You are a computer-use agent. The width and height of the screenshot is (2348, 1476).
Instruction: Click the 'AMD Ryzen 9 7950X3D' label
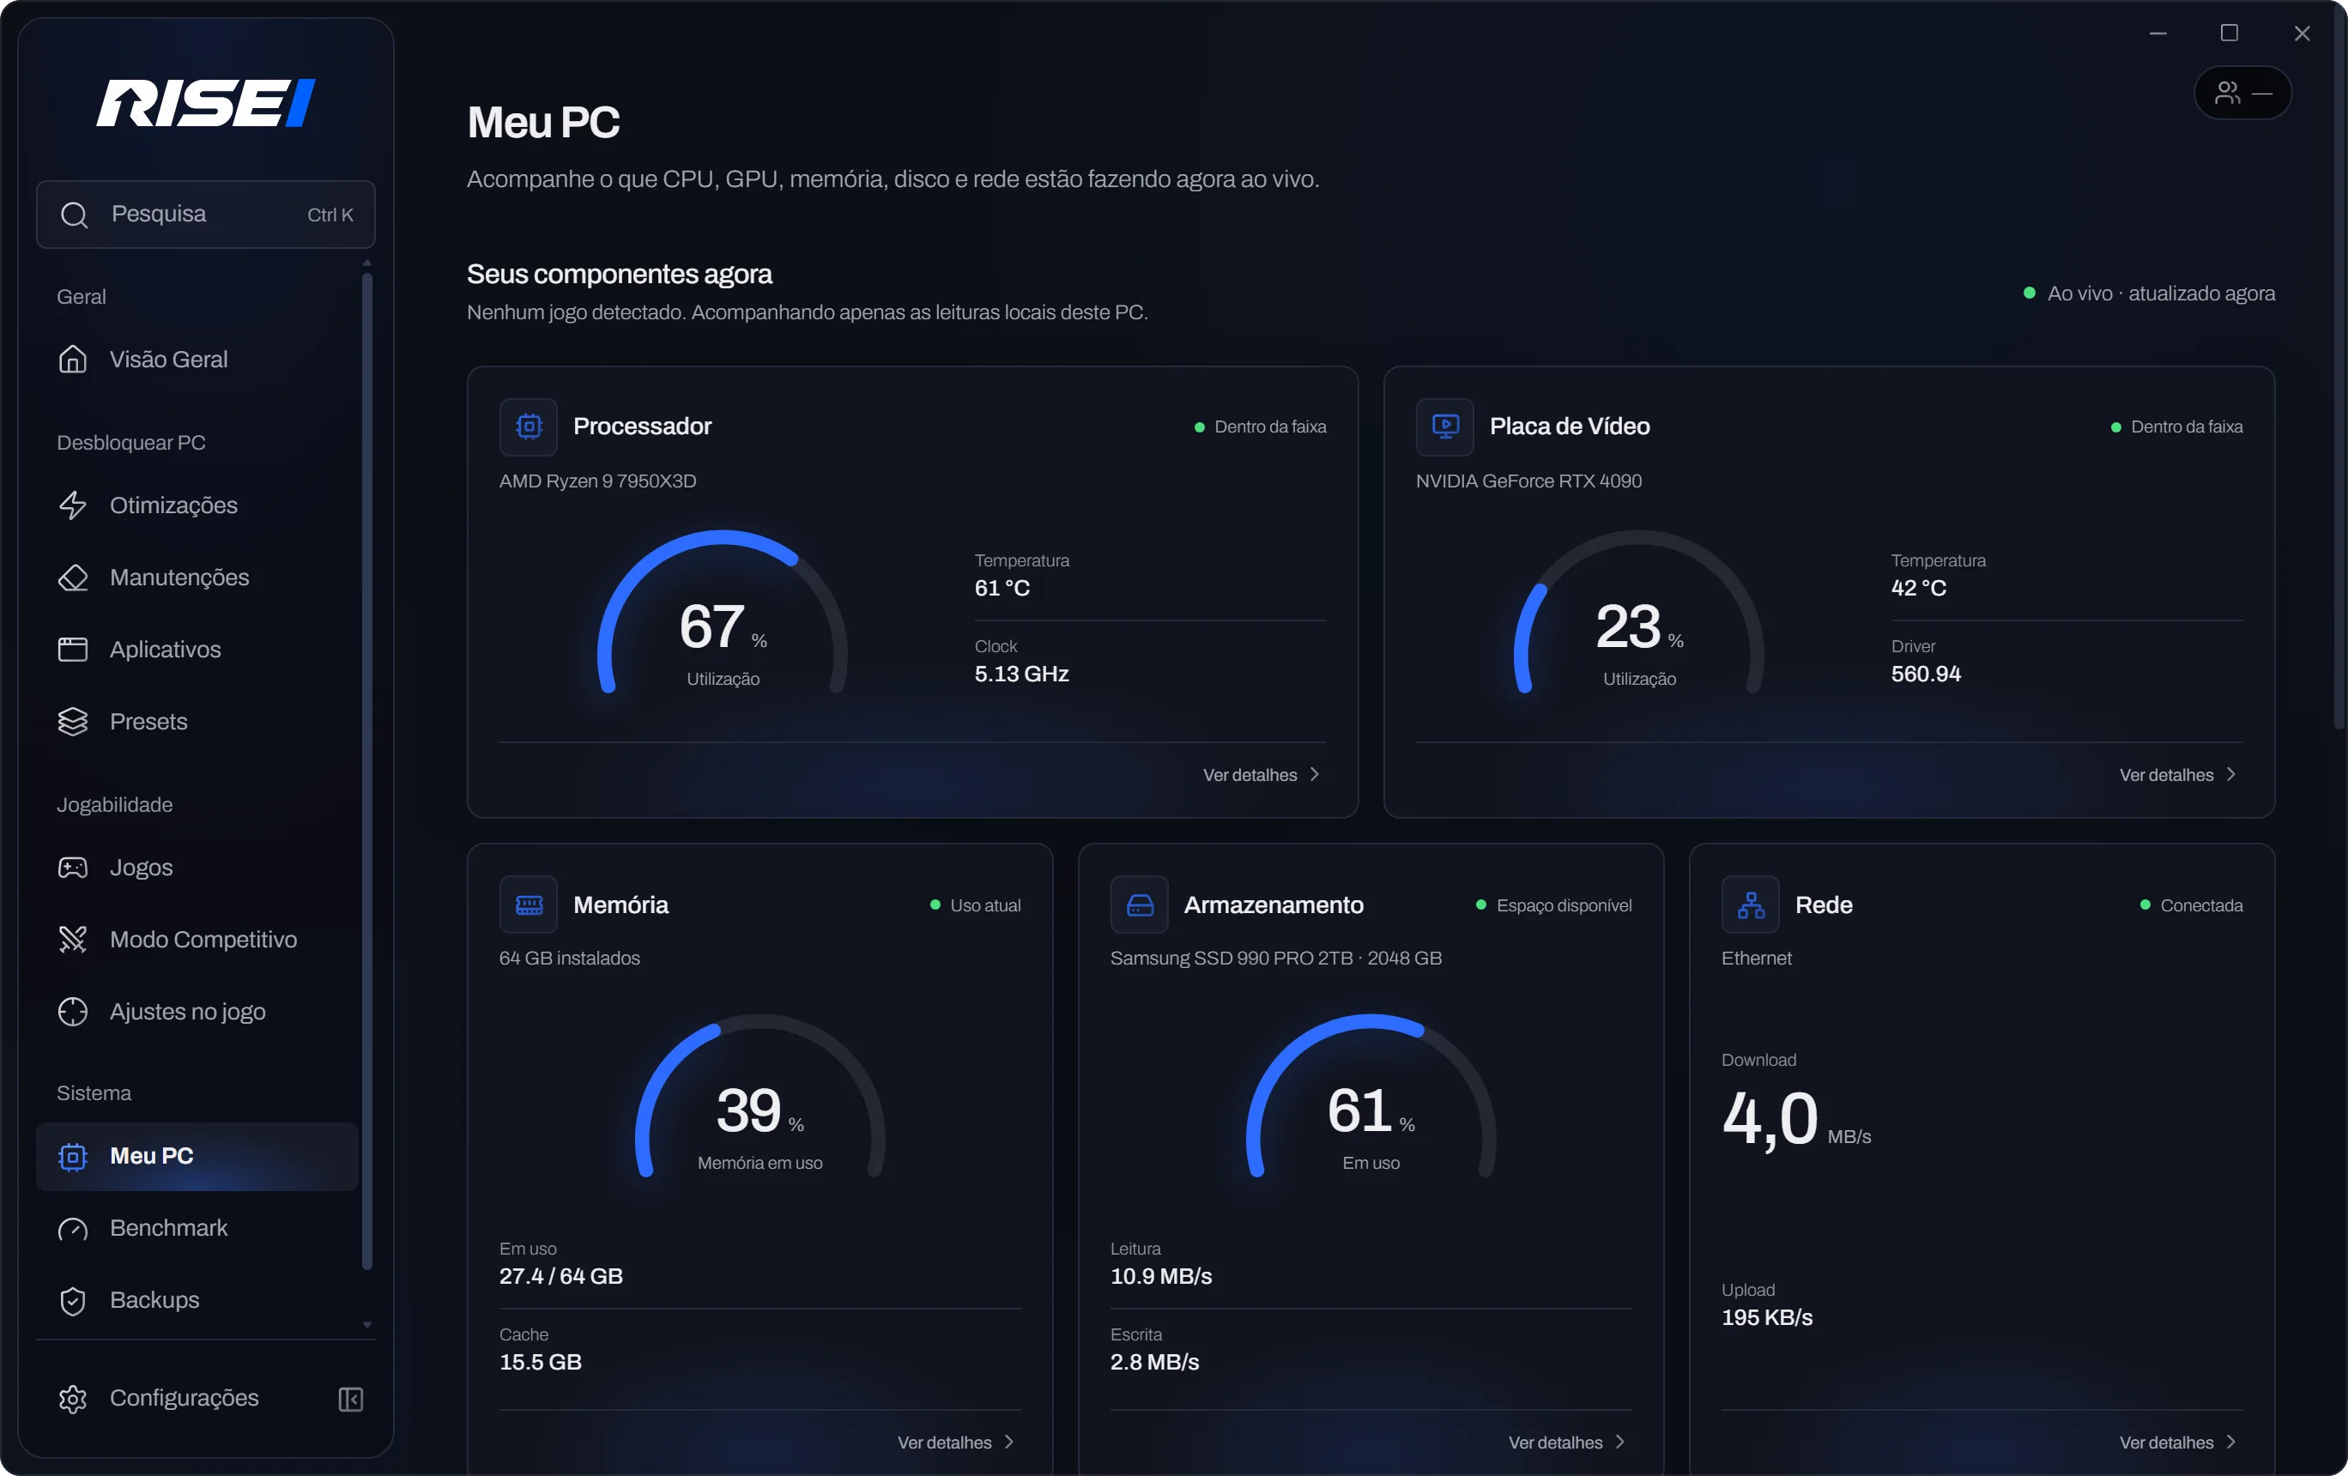(x=597, y=481)
